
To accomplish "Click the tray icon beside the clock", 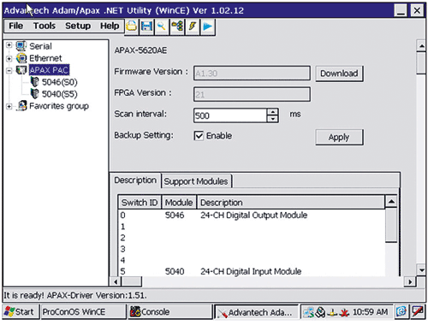I will (x=345, y=312).
